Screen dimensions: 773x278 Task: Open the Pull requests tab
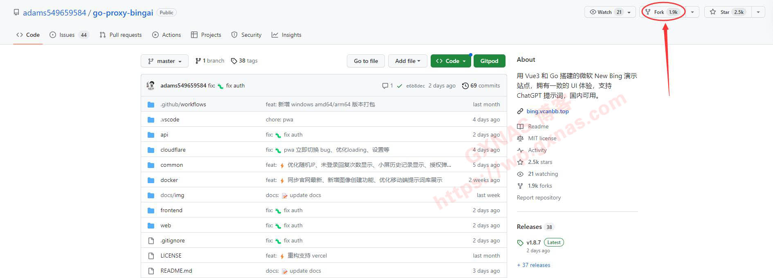[121, 35]
